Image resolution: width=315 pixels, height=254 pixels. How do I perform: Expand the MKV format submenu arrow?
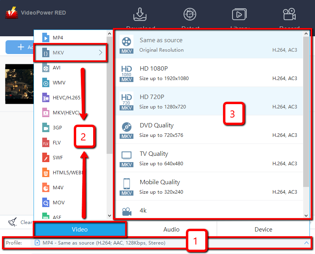pos(101,52)
